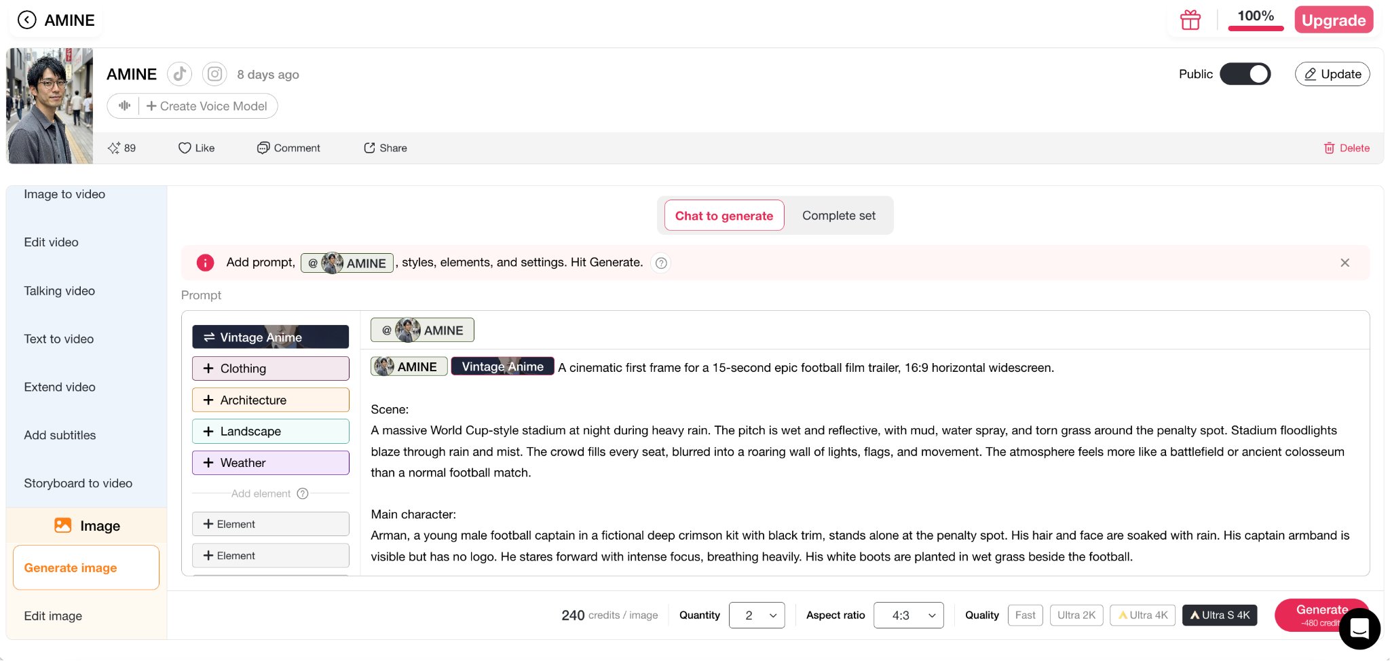Click the 100% credit progress indicator

click(x=1256, y=19)
